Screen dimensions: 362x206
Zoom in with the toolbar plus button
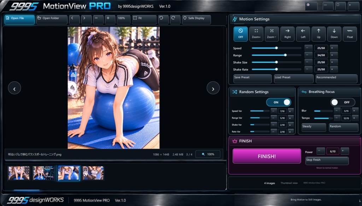click(110, 19)
